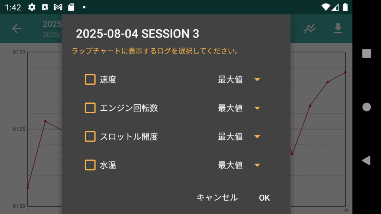
Task: Tap the Gmail notification icon
Action: pos(58,7)
